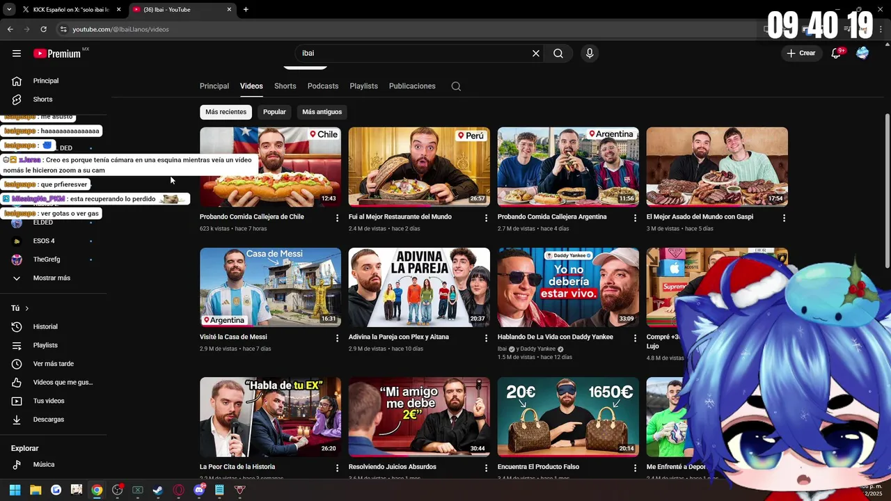Click the browser address bar URL
This screenshot has width=891, height=501.
pos(121,29)
